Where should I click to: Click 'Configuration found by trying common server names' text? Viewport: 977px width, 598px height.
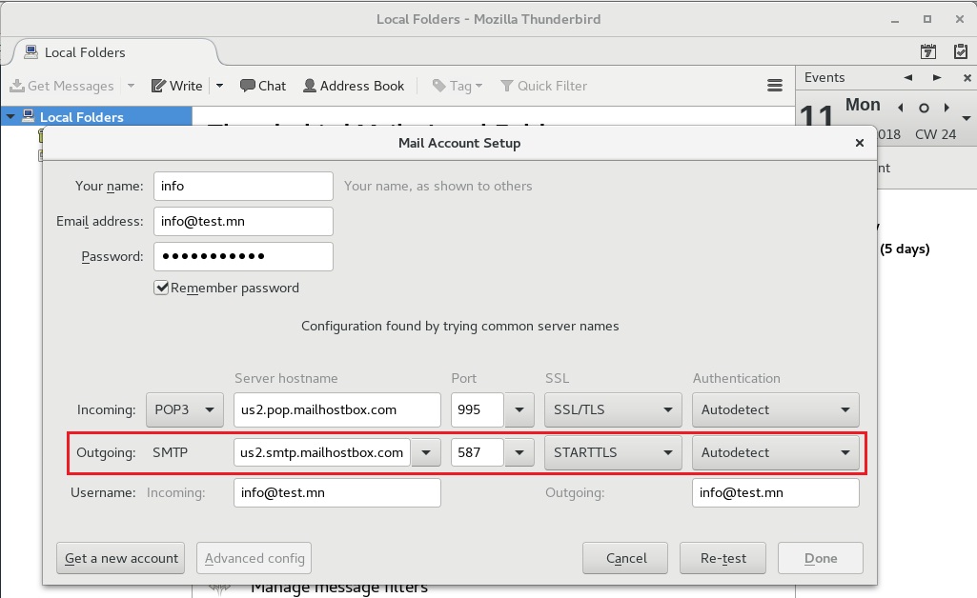pos(459,326)
